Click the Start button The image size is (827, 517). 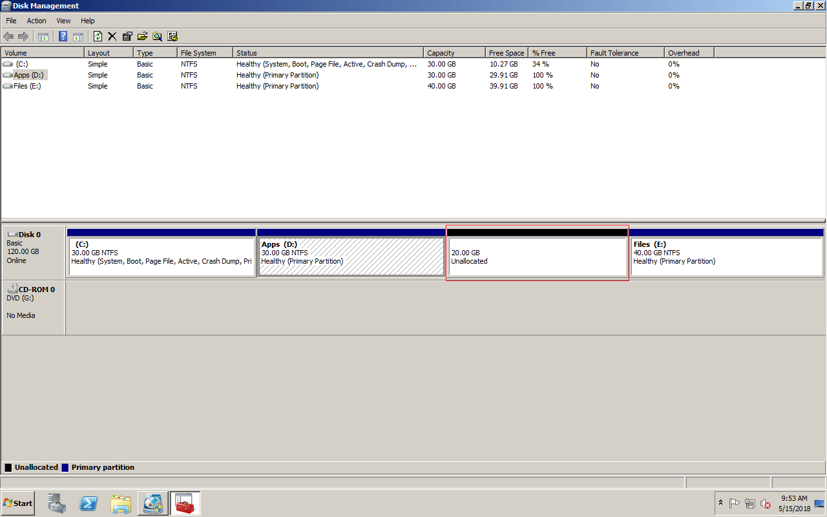(18, 503)
